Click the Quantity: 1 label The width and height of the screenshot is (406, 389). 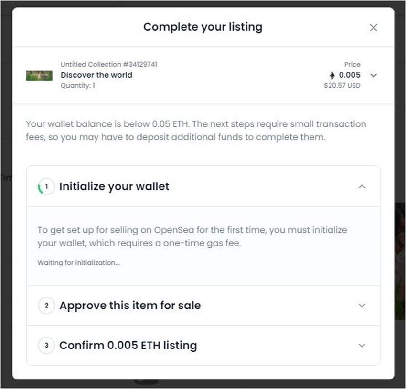tap(78, 86)
